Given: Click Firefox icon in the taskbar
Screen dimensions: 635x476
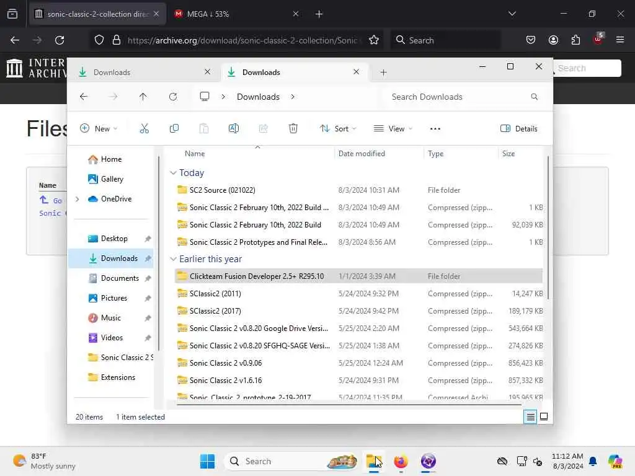Looking at the screenshot, I should [x=401, y=461].
